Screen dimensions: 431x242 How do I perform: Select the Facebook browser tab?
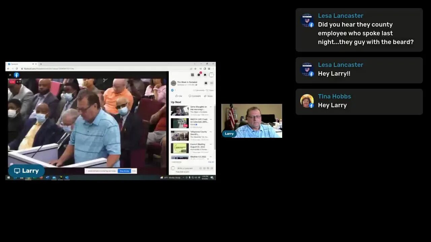(22, 64)
